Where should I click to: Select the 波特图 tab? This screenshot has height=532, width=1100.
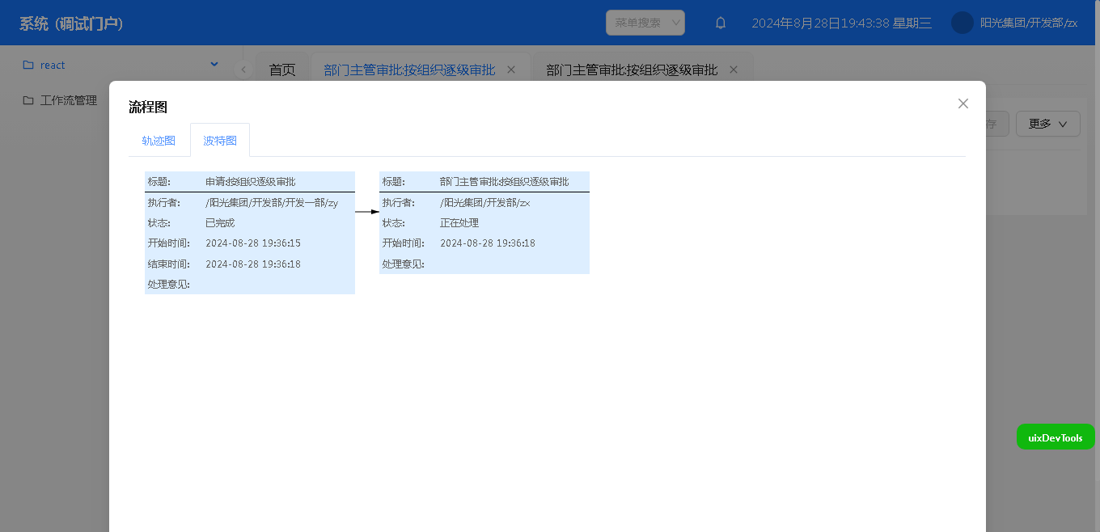220,140
